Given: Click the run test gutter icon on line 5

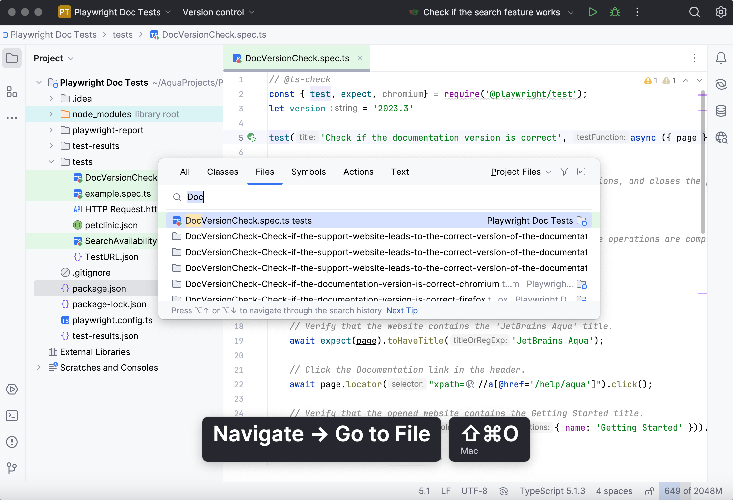Looking at the screenshot, I should coord(252,137).
